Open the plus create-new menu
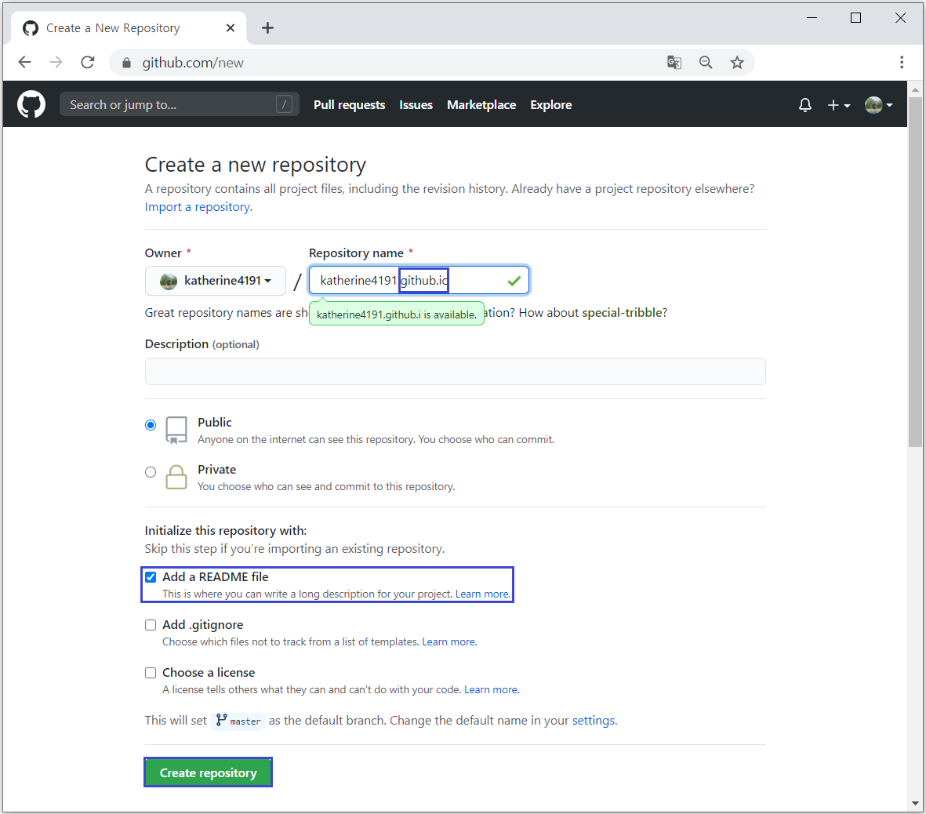The height and width of the screenshot is (814, 926). [x=839, y=105]
